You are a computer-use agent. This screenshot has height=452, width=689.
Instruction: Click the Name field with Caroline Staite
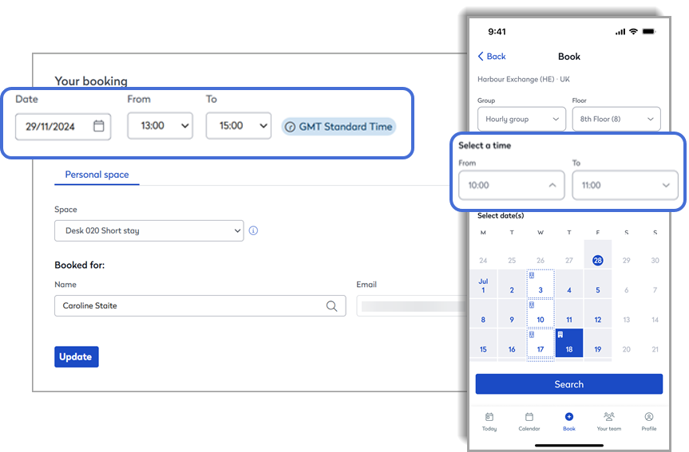(x=200, y=306)
